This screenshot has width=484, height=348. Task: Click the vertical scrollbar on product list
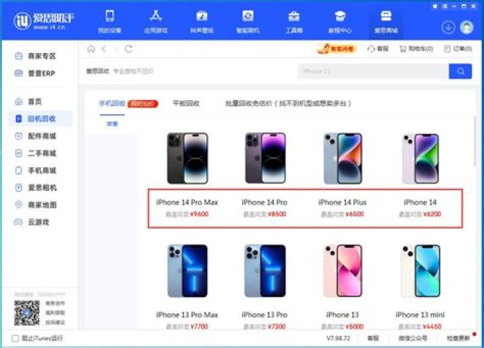[475, 142]
